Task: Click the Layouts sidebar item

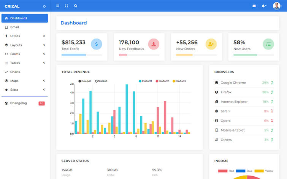Action: point(25,45)
